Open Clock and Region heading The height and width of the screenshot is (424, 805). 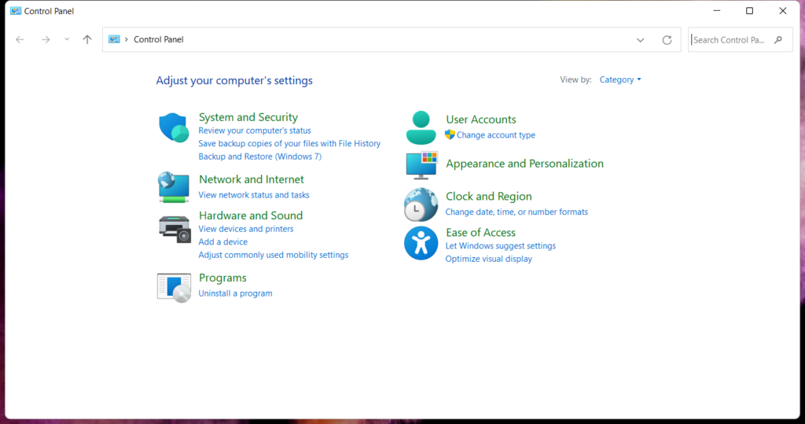pos(488,197)
